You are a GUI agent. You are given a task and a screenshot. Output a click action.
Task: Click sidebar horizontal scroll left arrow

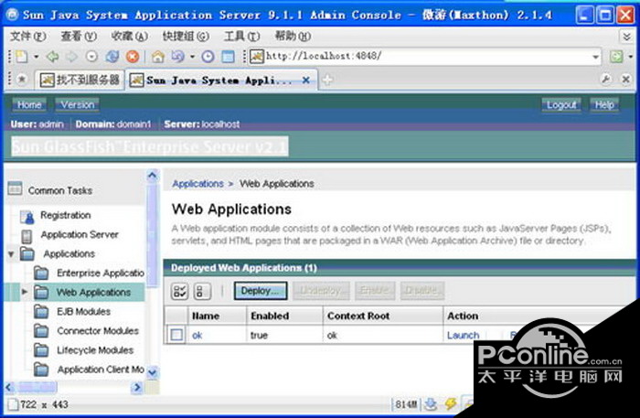click(x=10, y=387)
